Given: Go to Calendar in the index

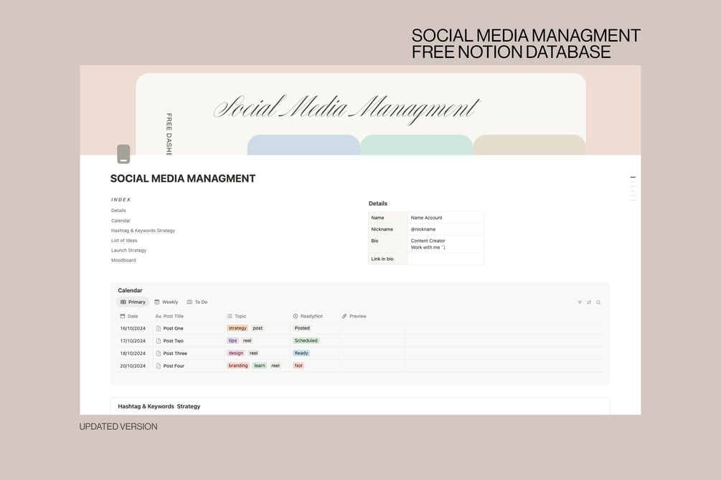Looking at the screenshot, I should tap(121, 221).
